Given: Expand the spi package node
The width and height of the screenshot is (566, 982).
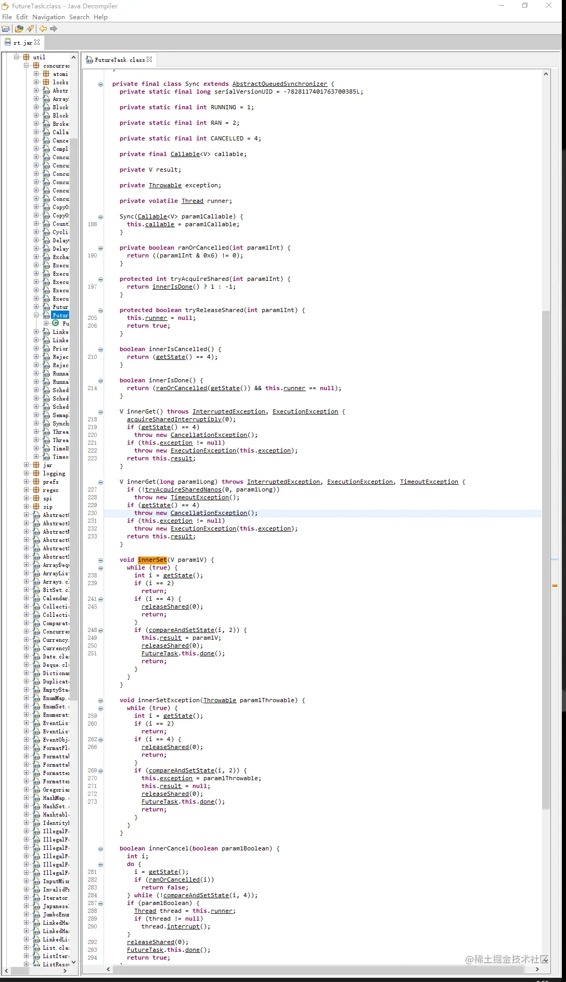Looking at the screenshot, I should (27, 498).
